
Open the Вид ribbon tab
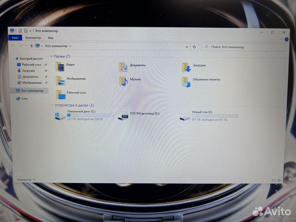point(51,38)
